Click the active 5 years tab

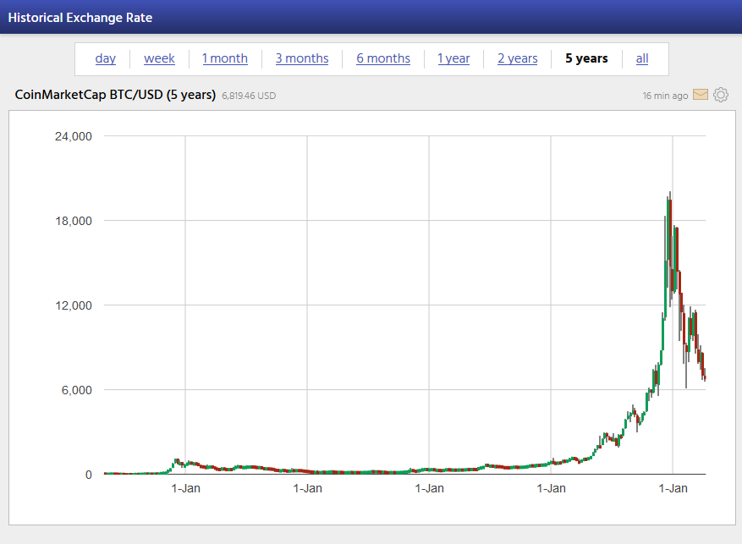click(586, 58)
